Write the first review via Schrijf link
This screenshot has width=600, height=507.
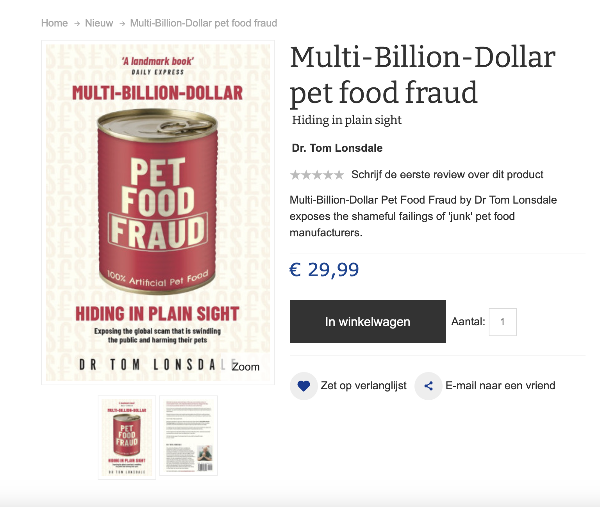click(x=447, y=174)
